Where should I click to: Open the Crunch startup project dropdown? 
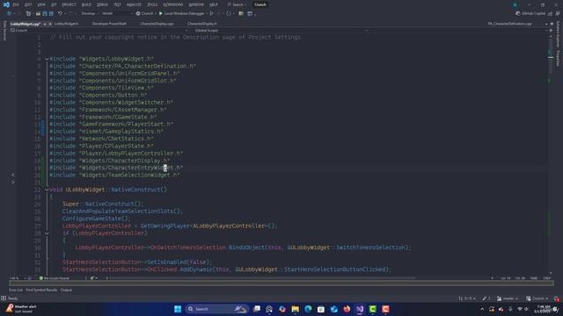(146, 13)
